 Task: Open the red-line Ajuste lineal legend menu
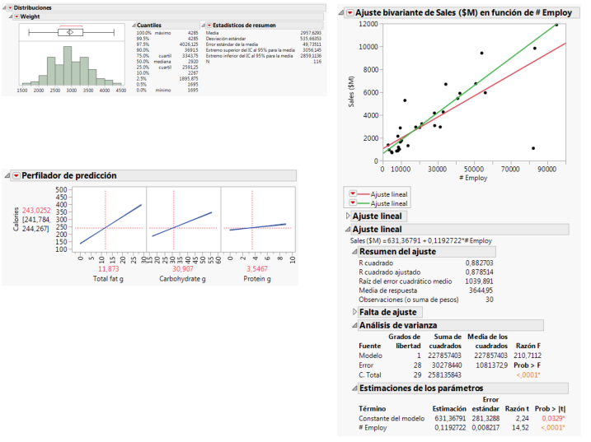353,193
